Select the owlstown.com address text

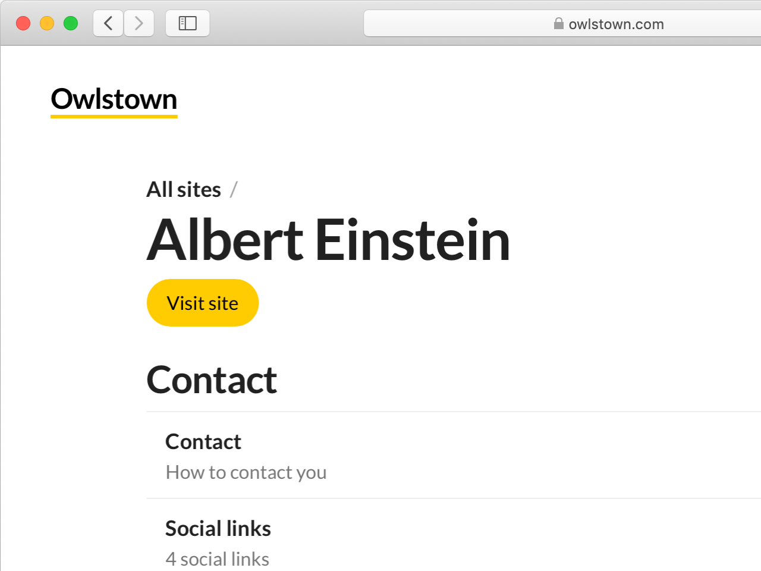616,24
